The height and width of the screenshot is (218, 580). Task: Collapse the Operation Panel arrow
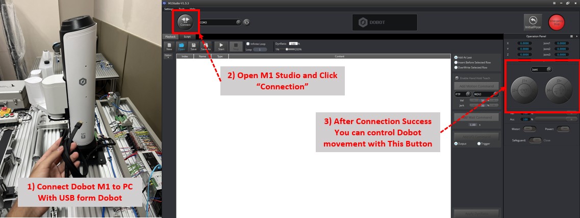click(x=576, y=36)
